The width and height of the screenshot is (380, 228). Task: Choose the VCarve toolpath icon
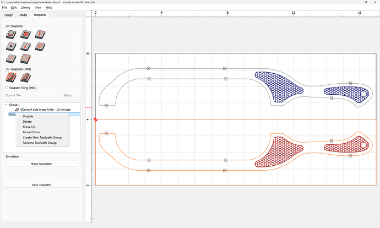(x=39, y=35)
